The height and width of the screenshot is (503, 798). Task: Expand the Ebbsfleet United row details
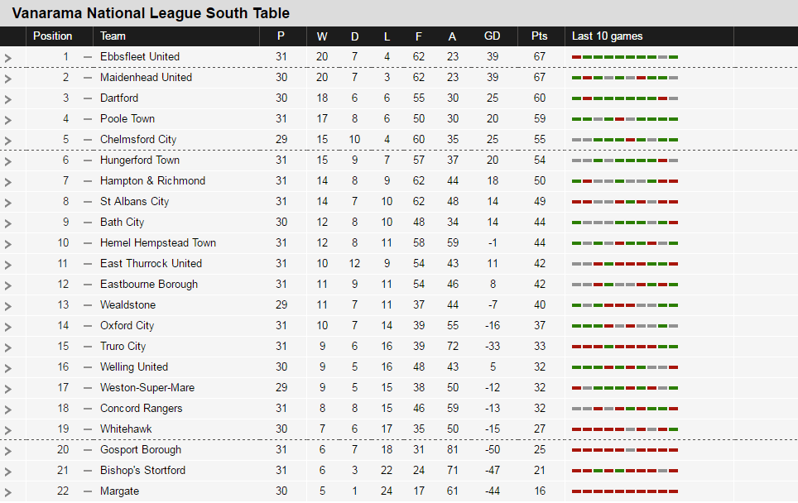7,56
